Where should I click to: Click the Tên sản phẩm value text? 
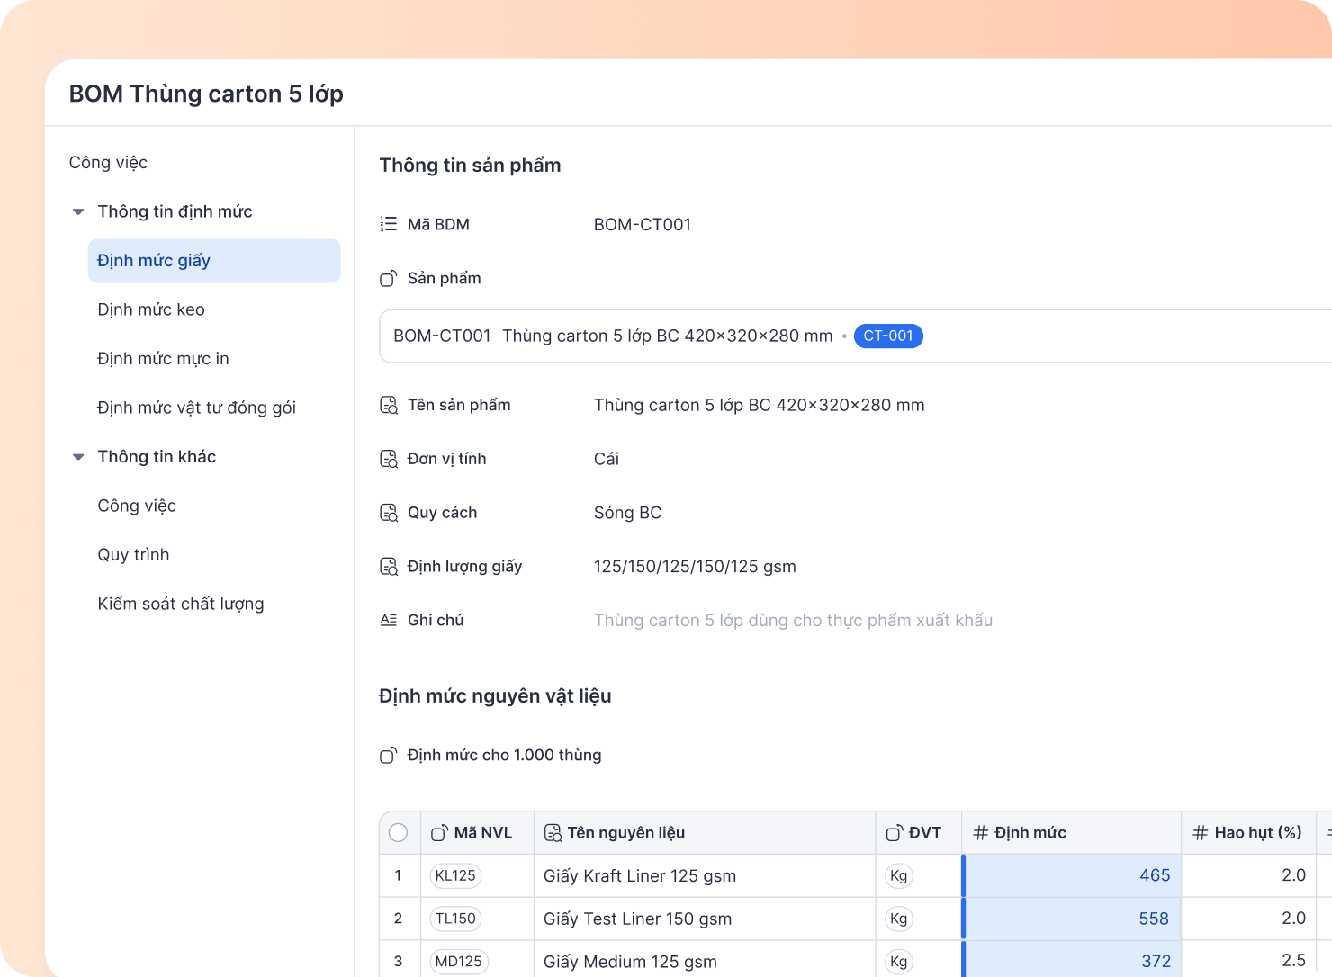(760, 406)
